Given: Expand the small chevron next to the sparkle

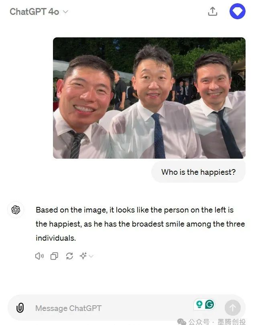Looking at the screenshot, I should pos(91,256).
